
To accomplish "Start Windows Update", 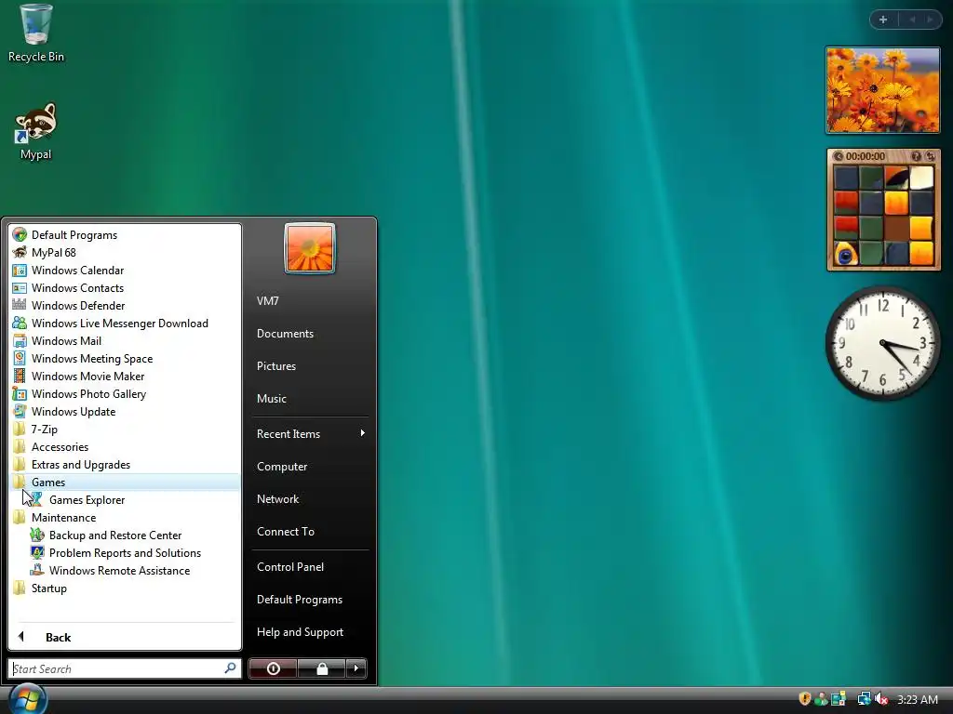I will coord(126,411).
